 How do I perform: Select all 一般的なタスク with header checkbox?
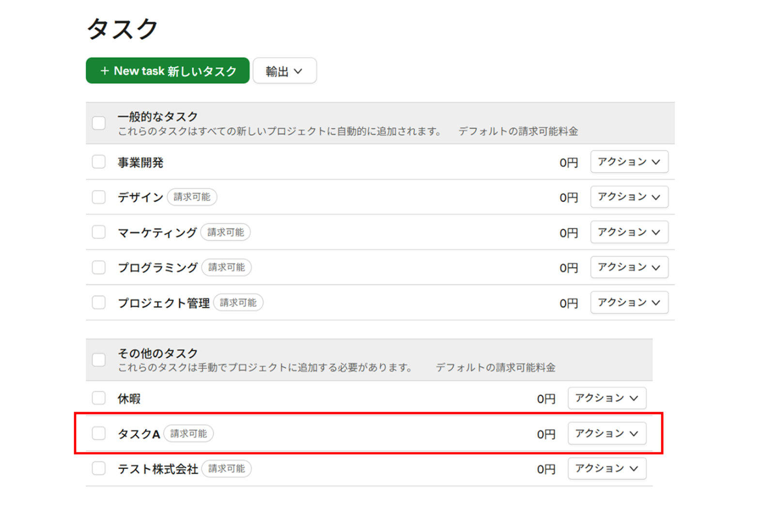click(99, 123)
